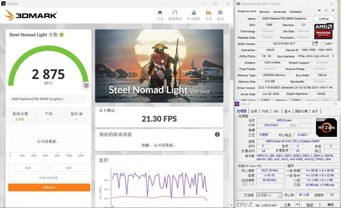
Task: Click GPU-Z screenshot camera icon
Action: click(319, 11)
